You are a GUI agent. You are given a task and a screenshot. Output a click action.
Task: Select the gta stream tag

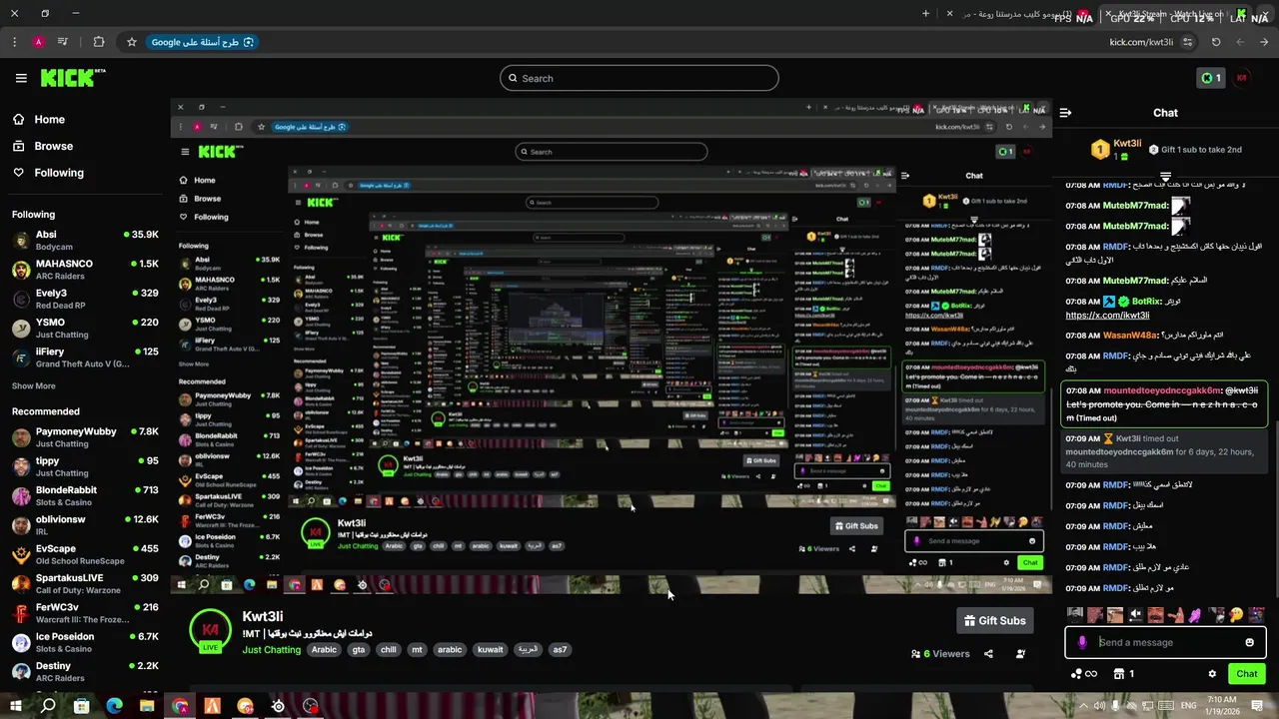(x=359, y=650)
